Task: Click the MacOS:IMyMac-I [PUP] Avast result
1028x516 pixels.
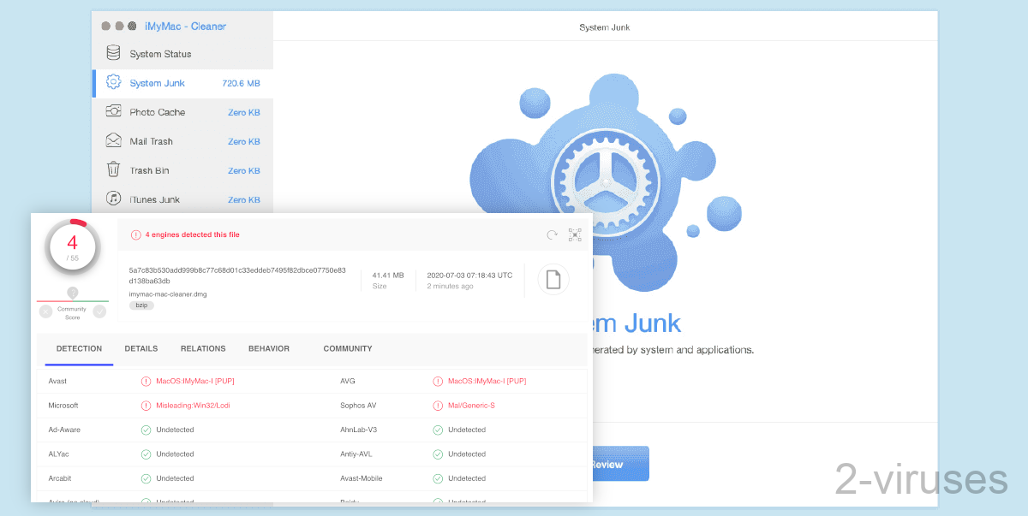Action: (195, 381)
